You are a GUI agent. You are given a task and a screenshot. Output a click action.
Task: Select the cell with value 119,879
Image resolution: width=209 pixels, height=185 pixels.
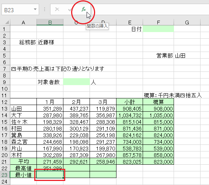pos(103,108)
